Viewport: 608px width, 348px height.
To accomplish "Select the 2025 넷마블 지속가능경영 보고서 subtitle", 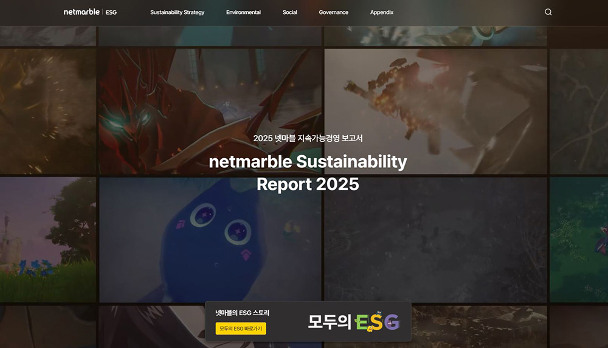I will coord(308,138).
